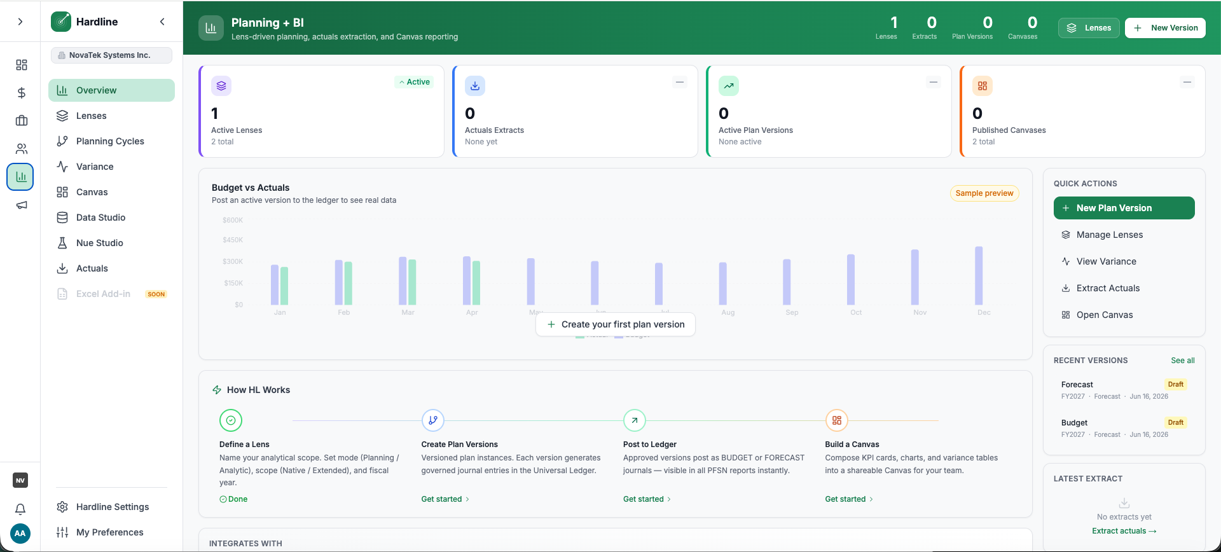Collapse the Hardline sidebar with the chevron
Screen dimensions: 1221x552
[162, 22]
